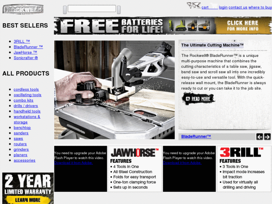Open the login link

point(223,7)
